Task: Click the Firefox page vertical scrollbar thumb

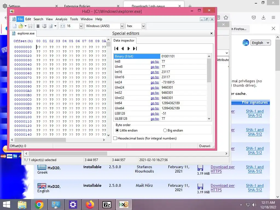Action: pos(278,55)
